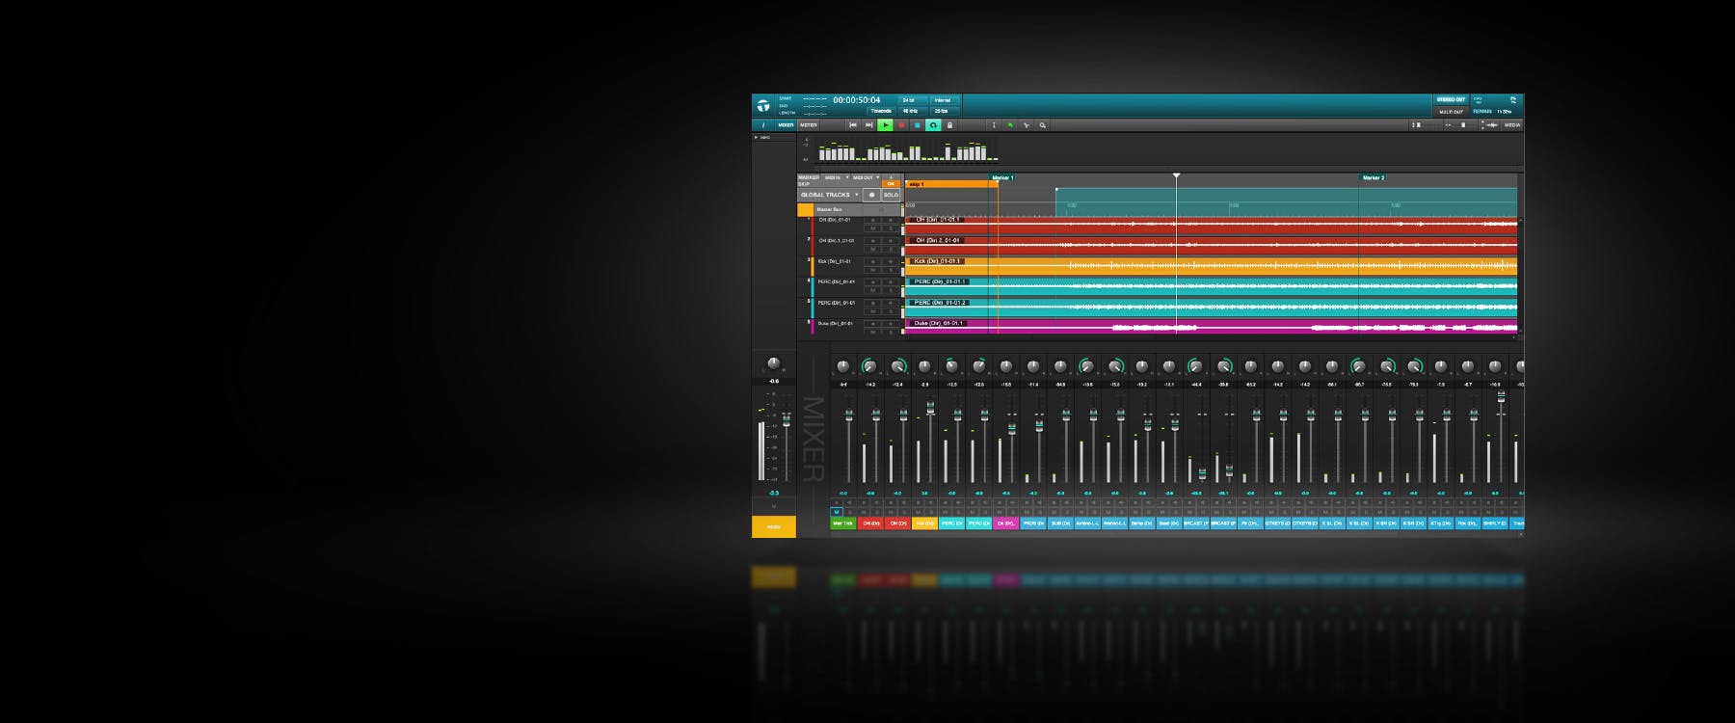Open the MIDI OUT dropdown
Image resolution: width=1735 pixels, height=723 pixels.
pyautogui.click(x=877, y=177)
